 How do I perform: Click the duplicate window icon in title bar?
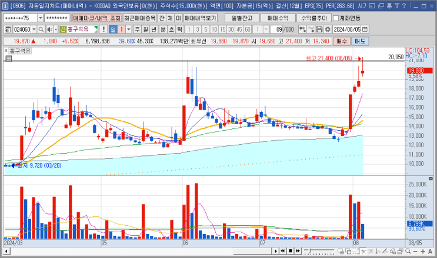381,6
